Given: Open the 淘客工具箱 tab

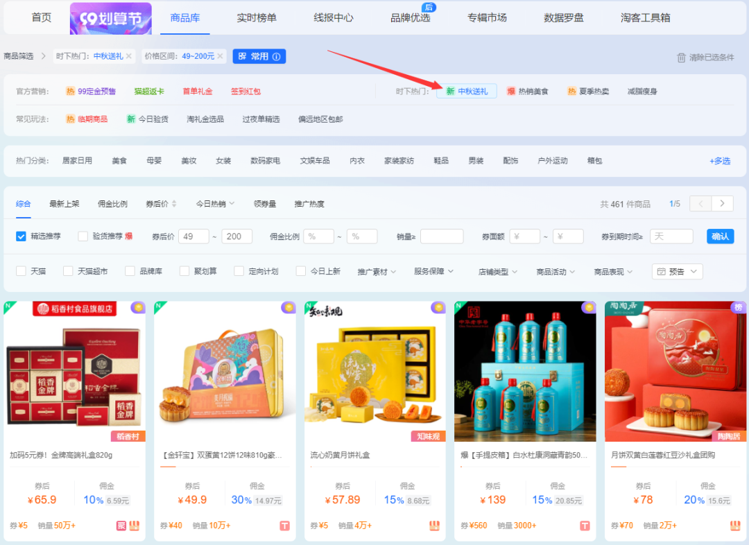Looking at the screenshot, I should pos(646,17).
